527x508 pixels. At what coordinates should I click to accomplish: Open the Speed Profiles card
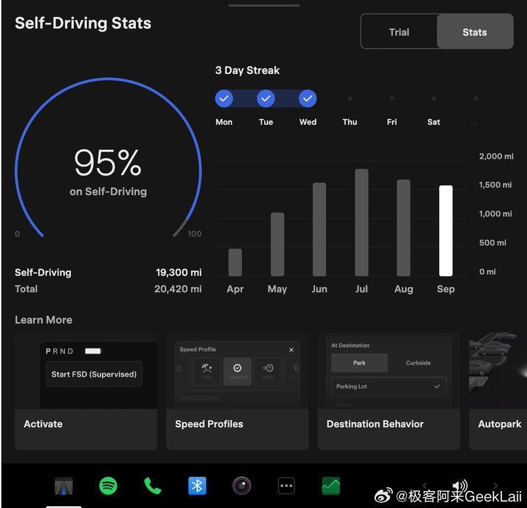coord(237,391)
